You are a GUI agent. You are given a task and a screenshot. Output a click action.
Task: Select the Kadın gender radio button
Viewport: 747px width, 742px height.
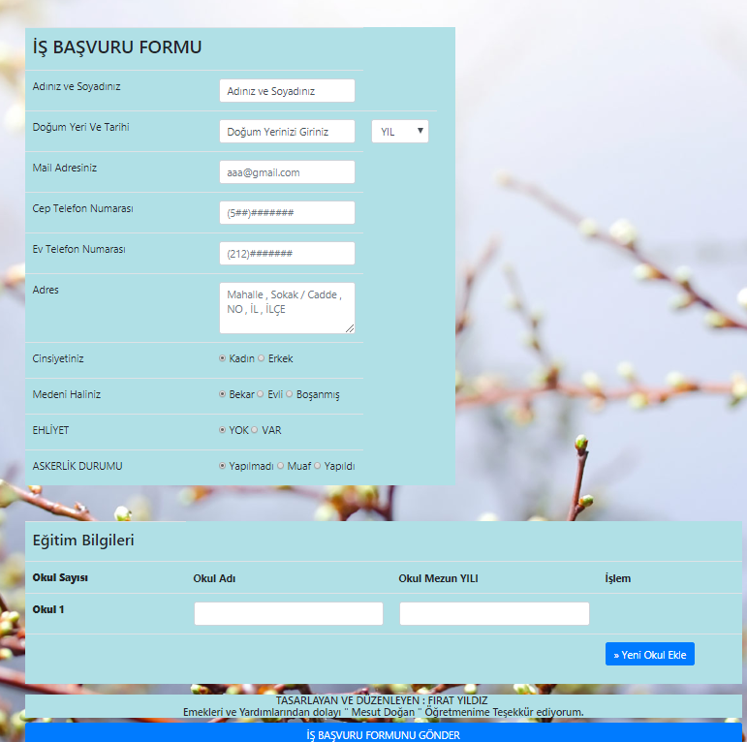[x=222, y=358]
